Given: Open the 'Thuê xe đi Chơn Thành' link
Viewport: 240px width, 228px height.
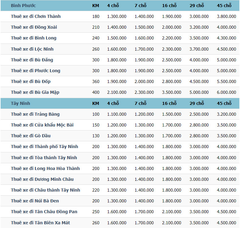Looking at the screenshot, I should [x=36, y=16].
